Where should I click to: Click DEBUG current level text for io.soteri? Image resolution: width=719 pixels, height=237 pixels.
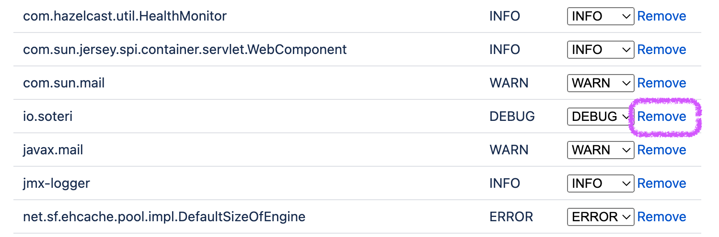click(512, 117)
